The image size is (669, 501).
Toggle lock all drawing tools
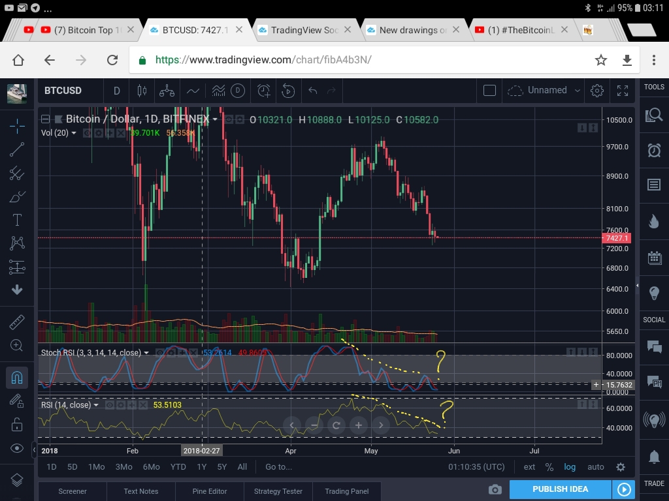(x=17, y=424)
